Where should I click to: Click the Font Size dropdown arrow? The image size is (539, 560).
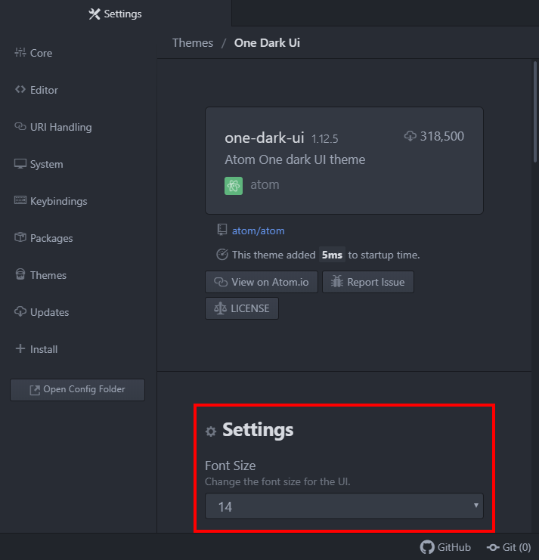(x=476, y=505)
